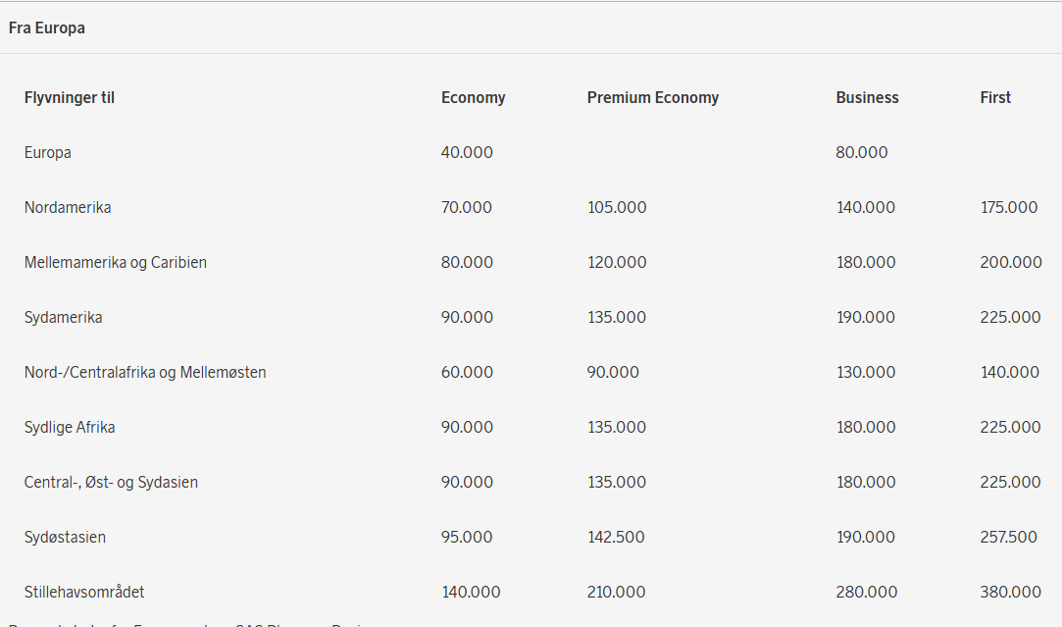Click 'Central-, Øst- og Sydasien' label
The height and width of the screenshot is (627, 1062).
[x=111, y=482]
